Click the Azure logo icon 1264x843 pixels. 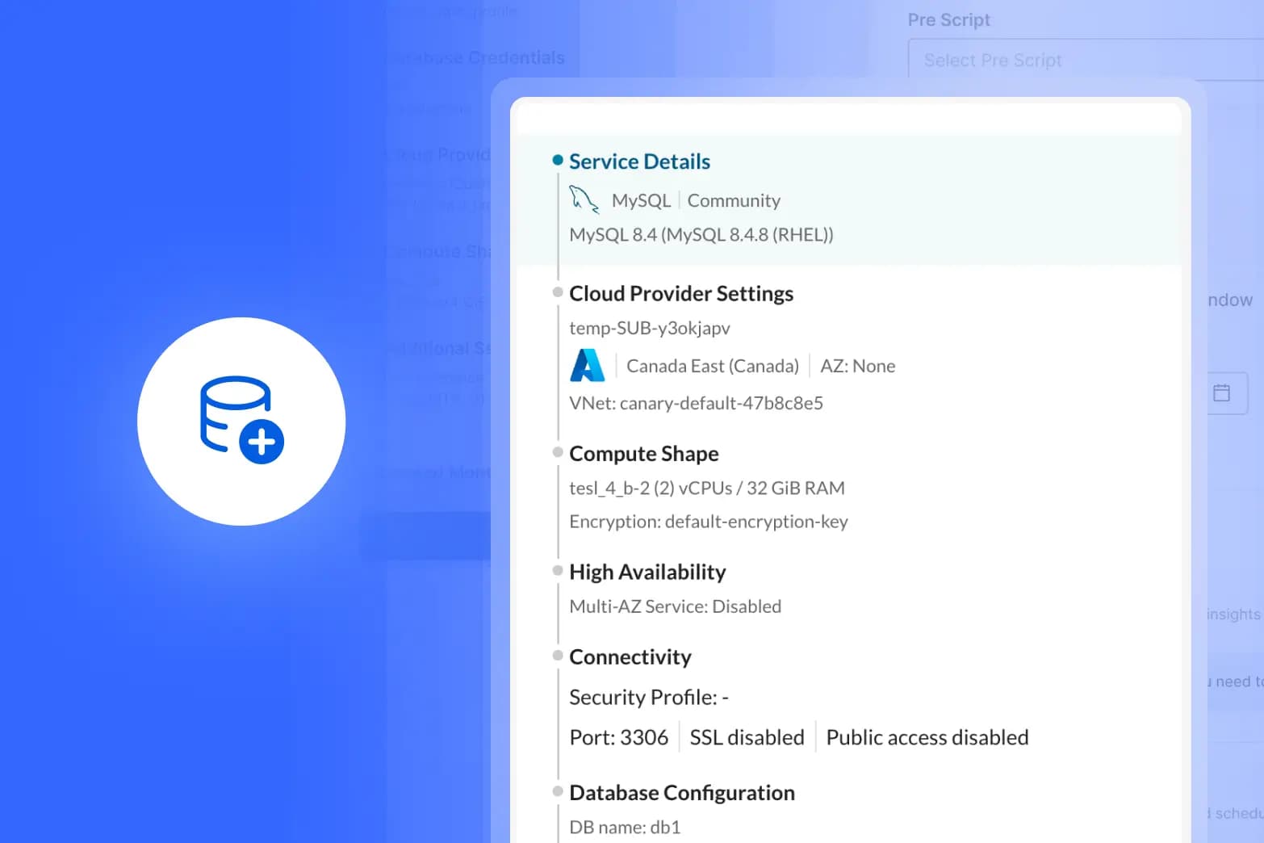click(x=588, y=366)
